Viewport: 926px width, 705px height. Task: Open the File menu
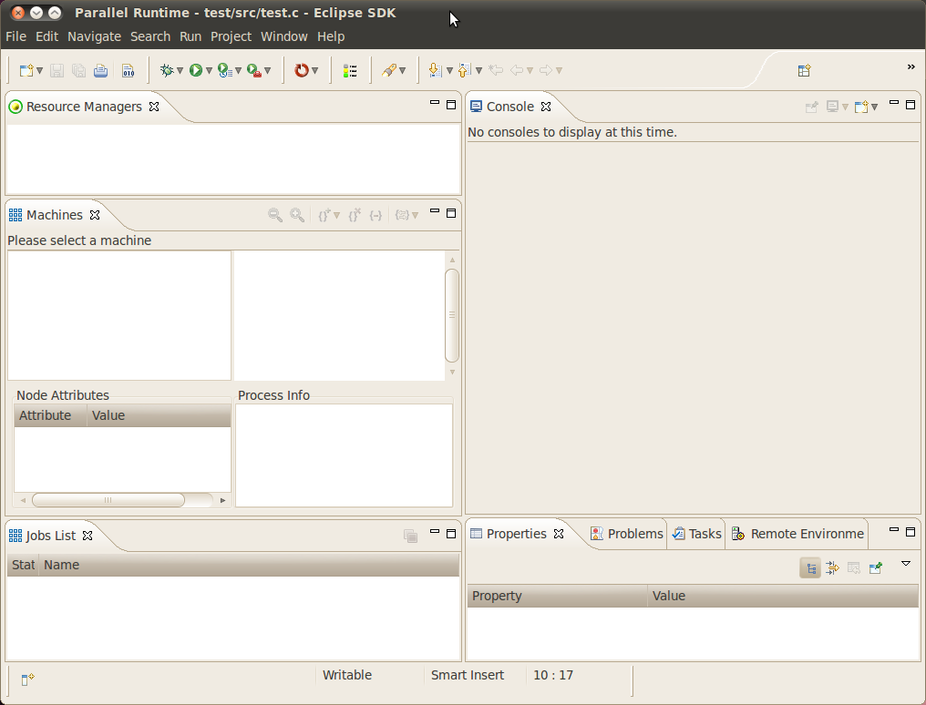(x=15, y=36)
